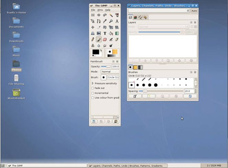Select the Dodge/Burn tool

click(111, 45)
